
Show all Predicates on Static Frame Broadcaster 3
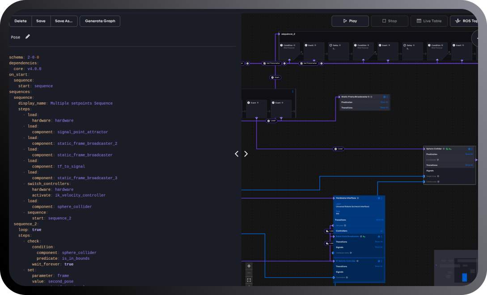tap(384, 102)
